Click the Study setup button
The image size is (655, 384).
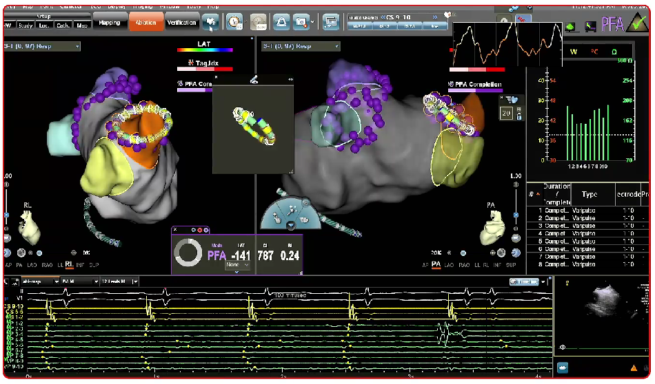[26, 25]
